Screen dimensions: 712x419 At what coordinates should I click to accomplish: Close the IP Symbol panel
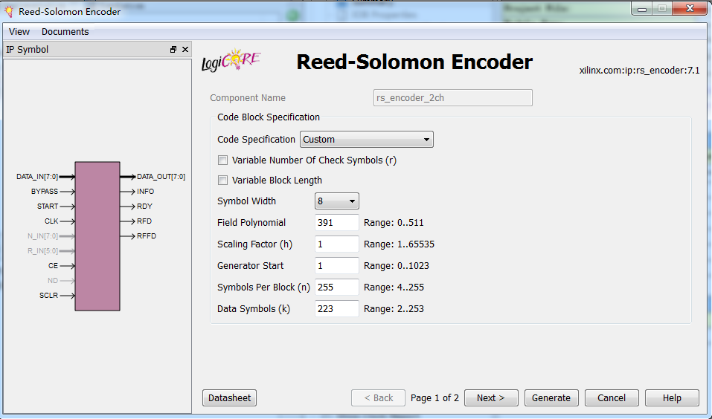(185, 50)
